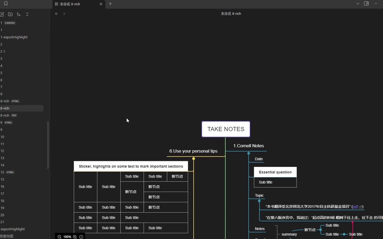Open the pdf hyperlink in the Topic node

(x=355, y=207)
